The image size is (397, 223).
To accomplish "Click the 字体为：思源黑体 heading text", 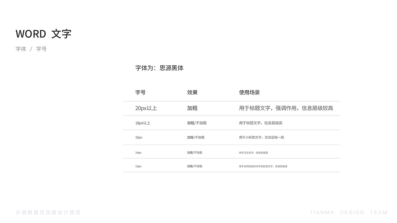I will click(160, 68).
